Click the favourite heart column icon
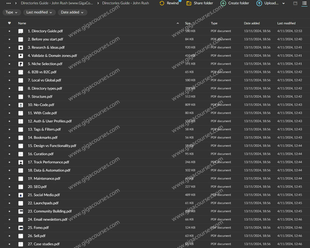 pos(9,23)
